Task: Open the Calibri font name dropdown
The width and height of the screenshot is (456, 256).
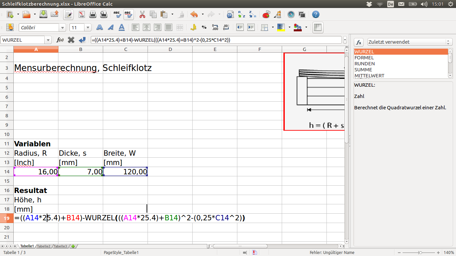Action: pos(62,28)
